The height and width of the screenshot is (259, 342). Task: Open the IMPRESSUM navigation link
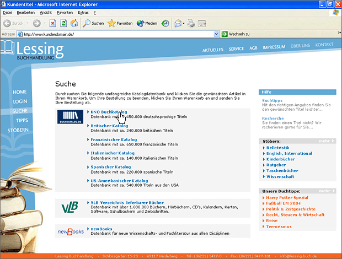coord(274,47)
